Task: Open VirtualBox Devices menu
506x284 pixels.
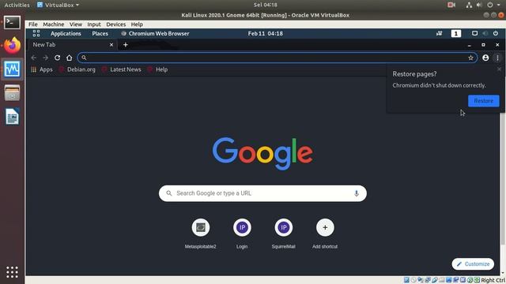Action: point(116,24)
